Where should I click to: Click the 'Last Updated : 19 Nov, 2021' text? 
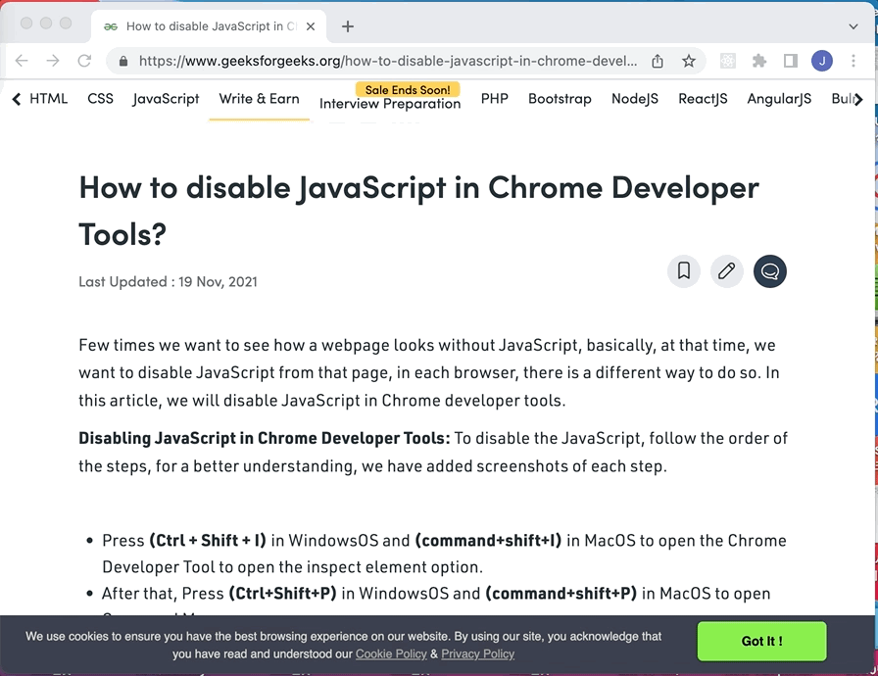168,281
